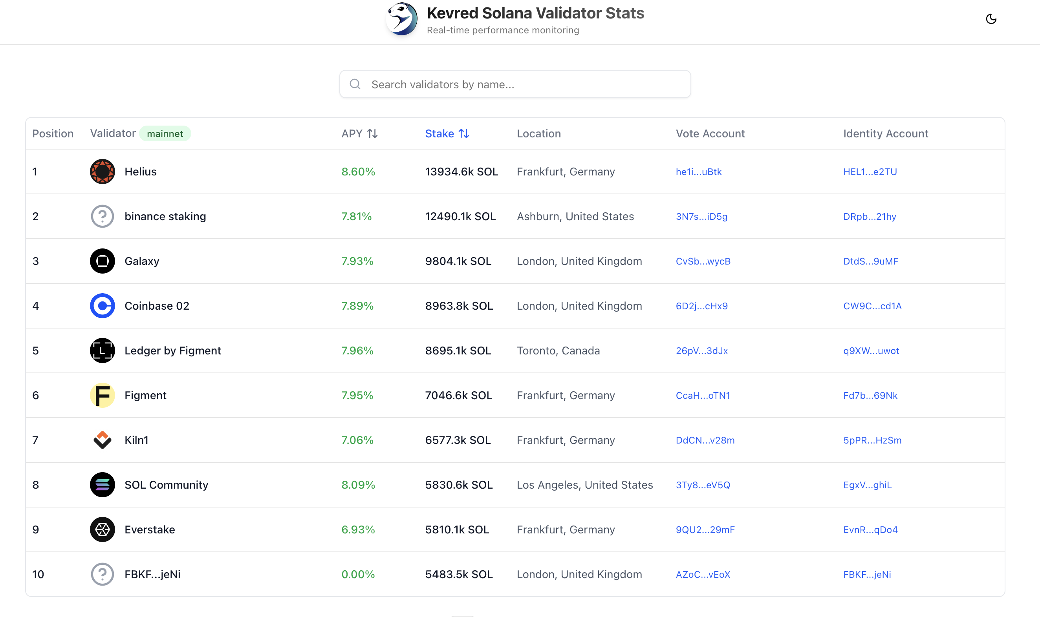Select the Galaxy validator name
The height and width of the screenshot is (617, 1040).
[142, 261]
